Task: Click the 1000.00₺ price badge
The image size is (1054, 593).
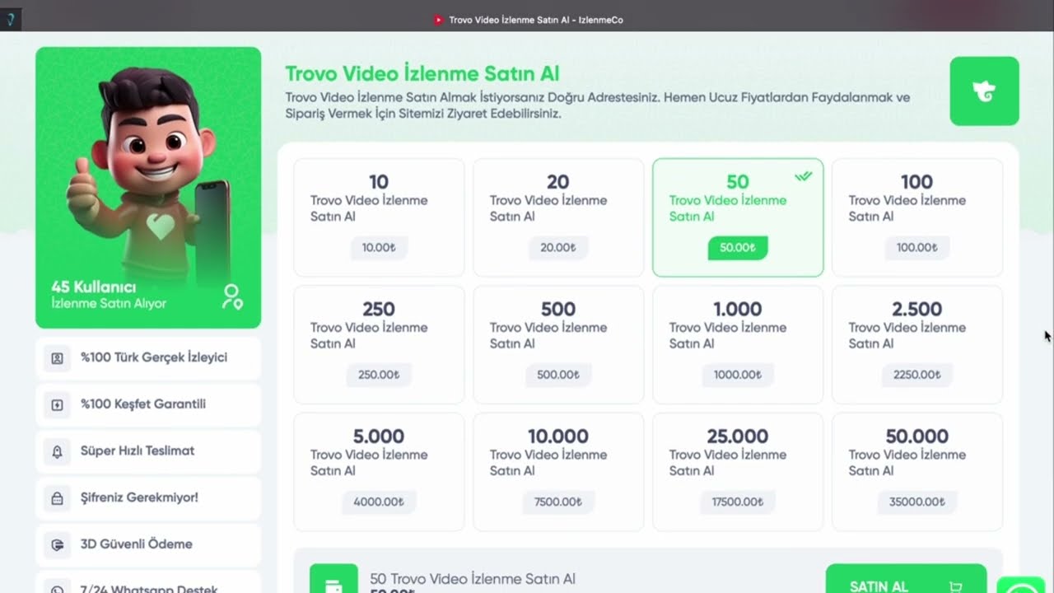Action: click(738, 375)
